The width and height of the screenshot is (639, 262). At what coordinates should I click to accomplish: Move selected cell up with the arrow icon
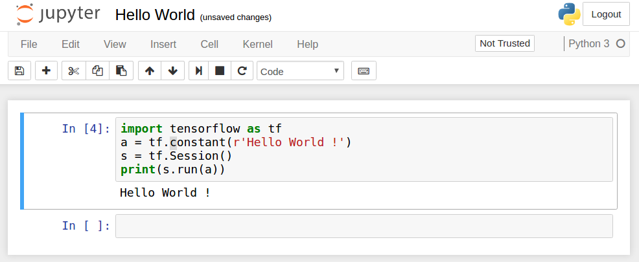150,71
